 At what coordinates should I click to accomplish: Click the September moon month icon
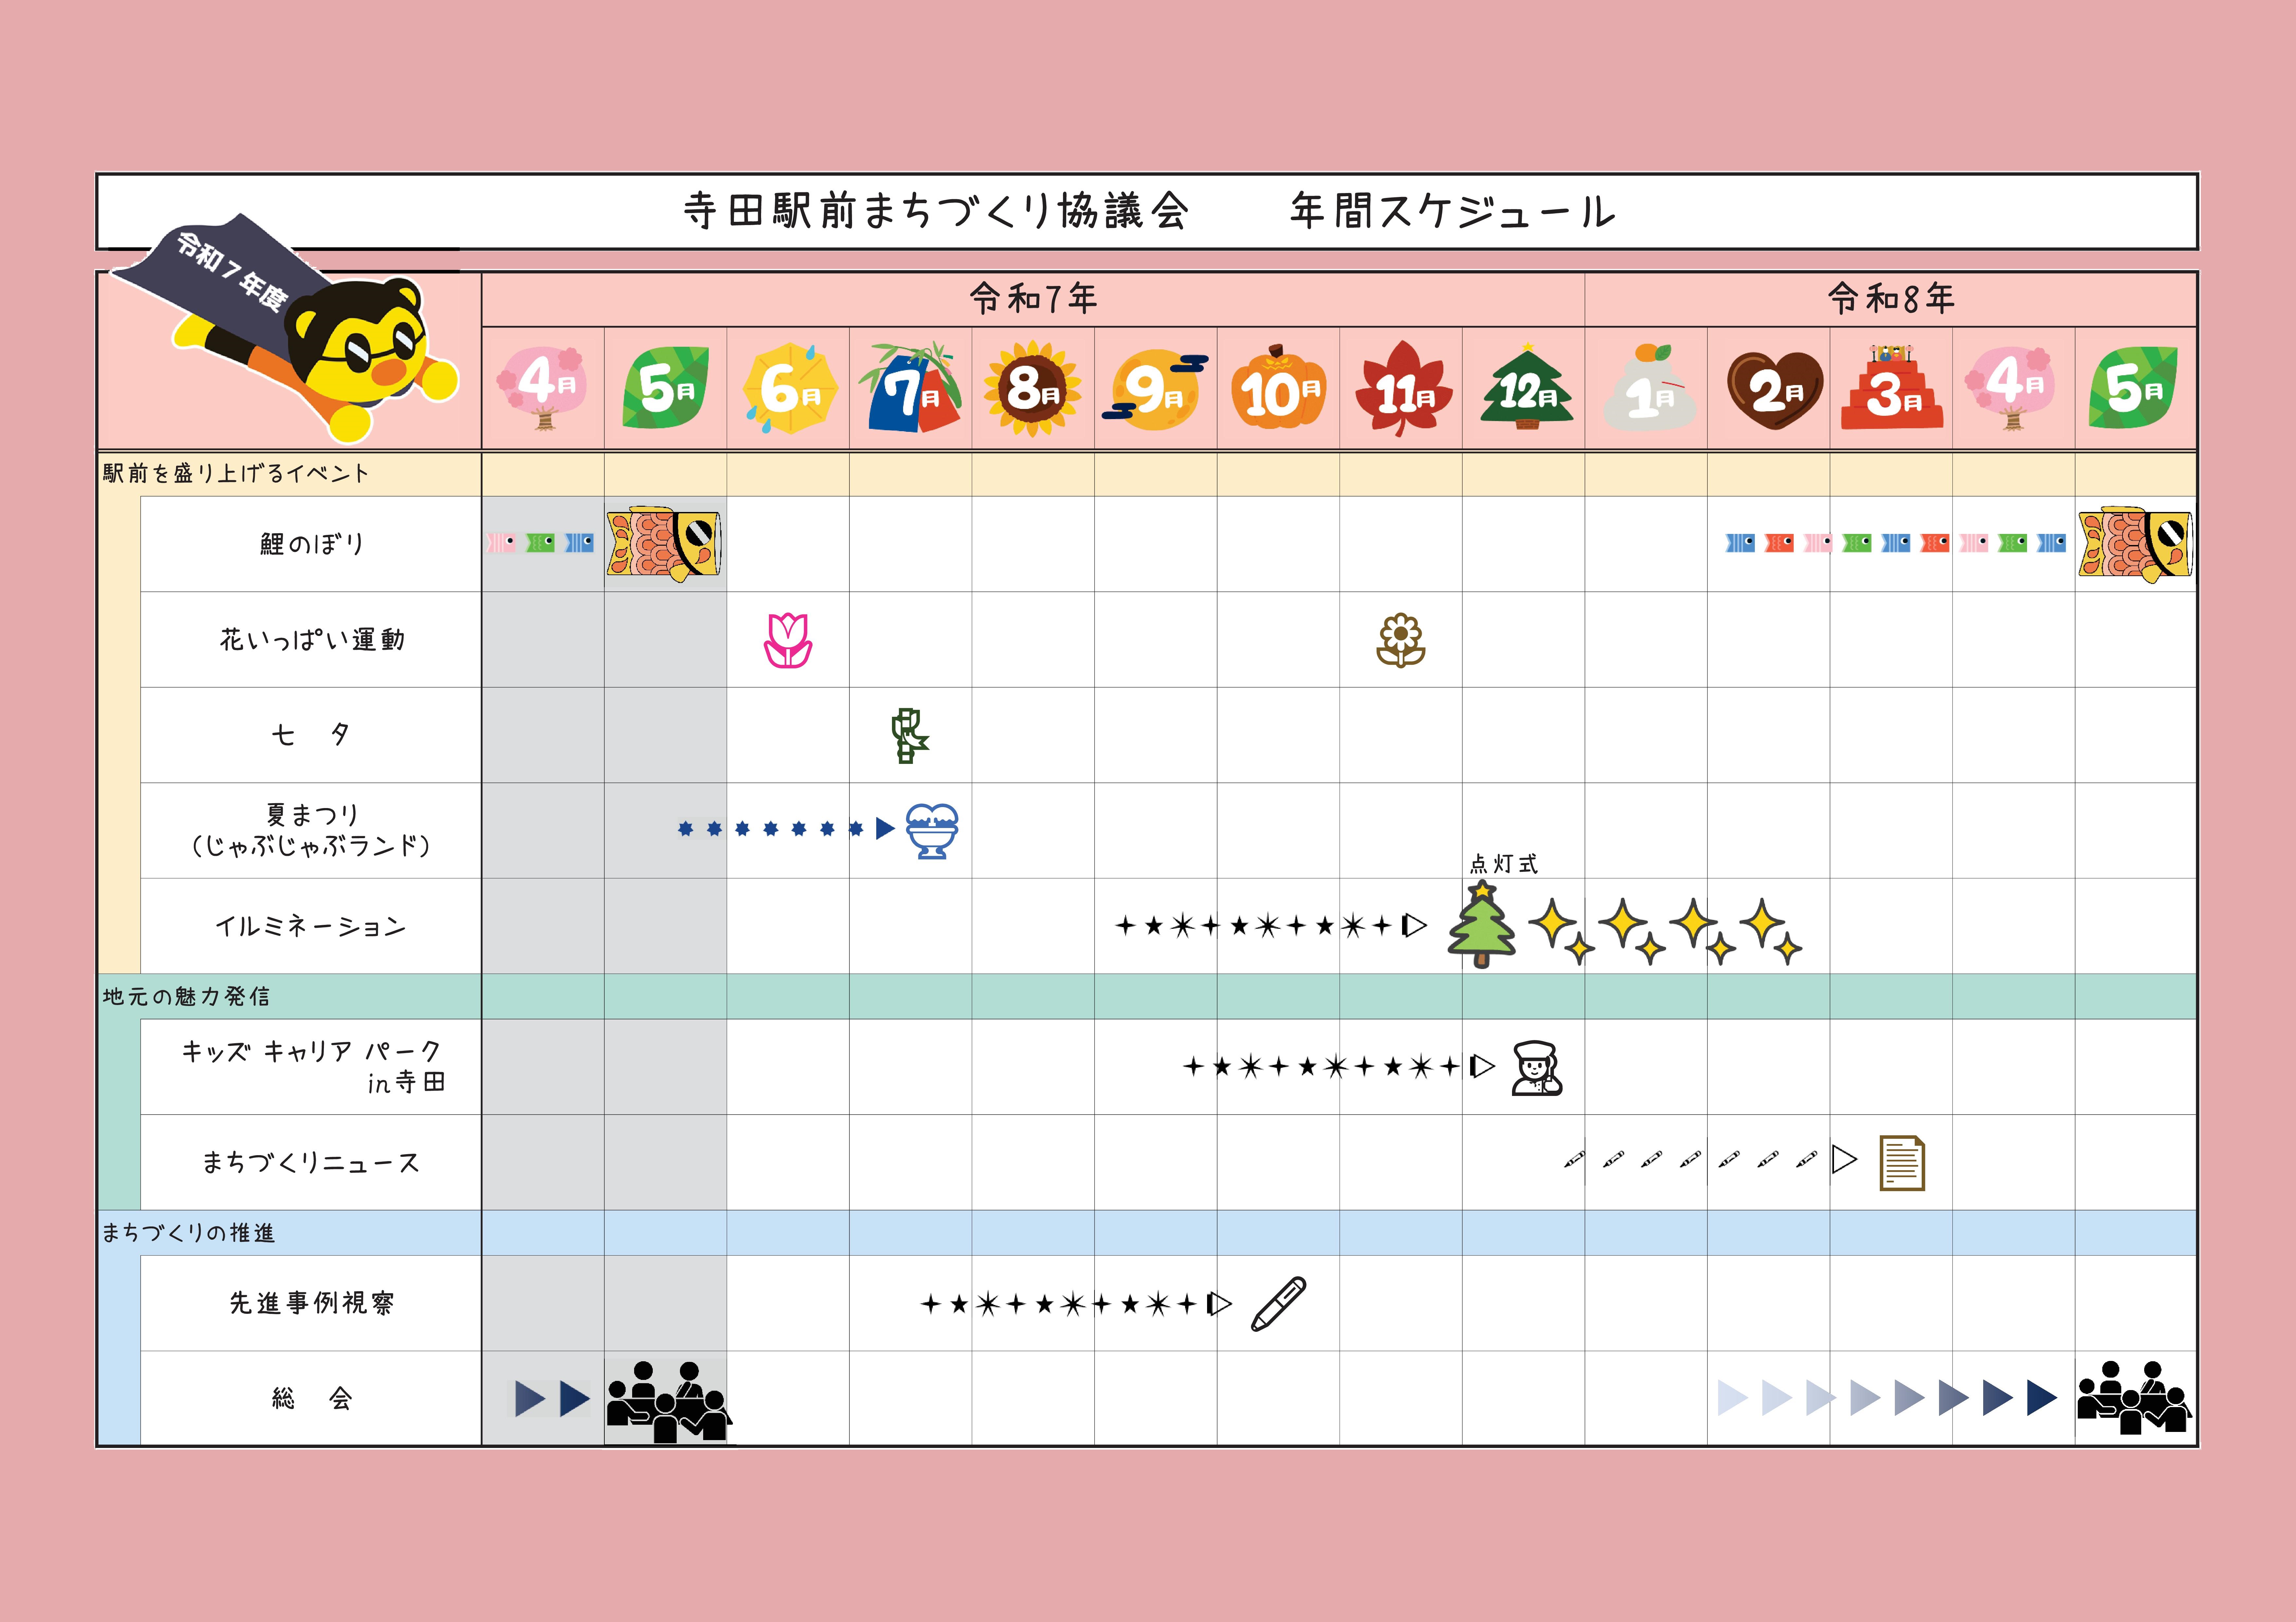(x=1155, y=390)
